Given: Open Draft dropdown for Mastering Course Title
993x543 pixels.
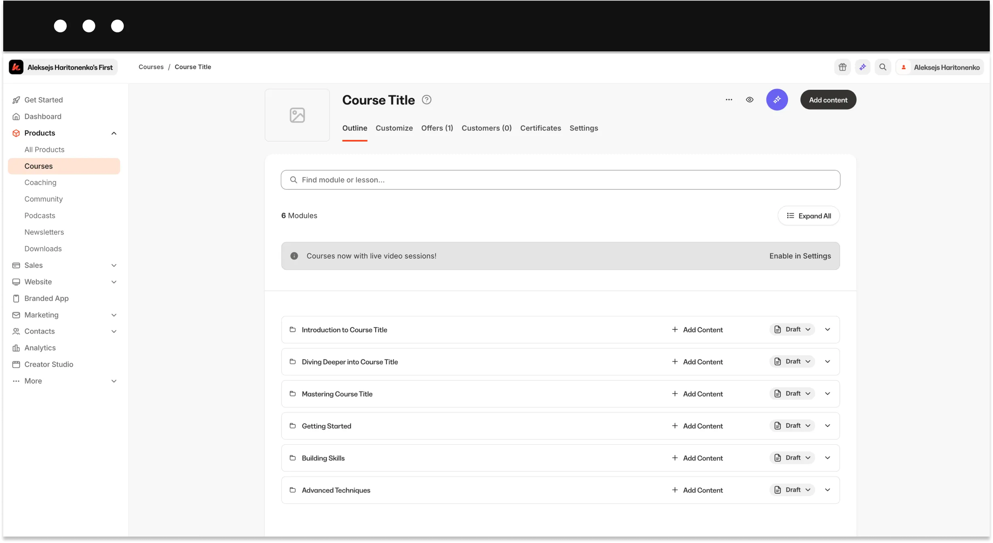Looking at the screenshot, I should (x=792, y=393).
